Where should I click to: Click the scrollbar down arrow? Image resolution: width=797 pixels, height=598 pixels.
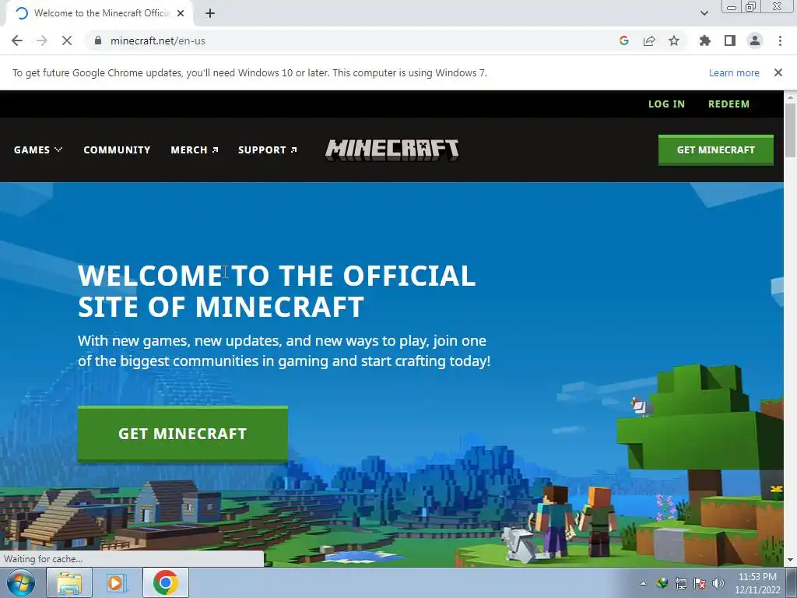point(790,561)
